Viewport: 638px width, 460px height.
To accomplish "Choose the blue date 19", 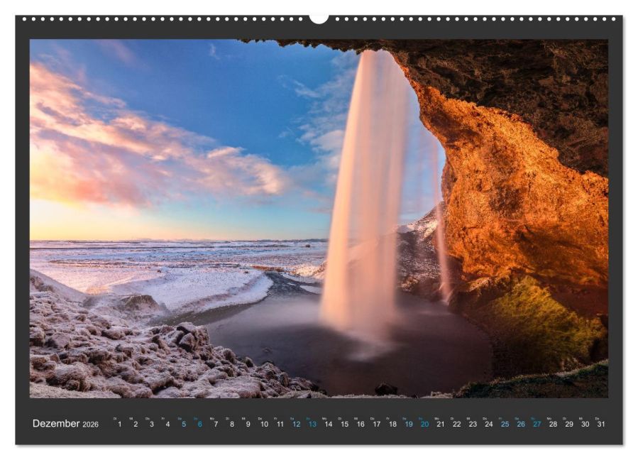I will pyautogui.click(x=408, y=424).
